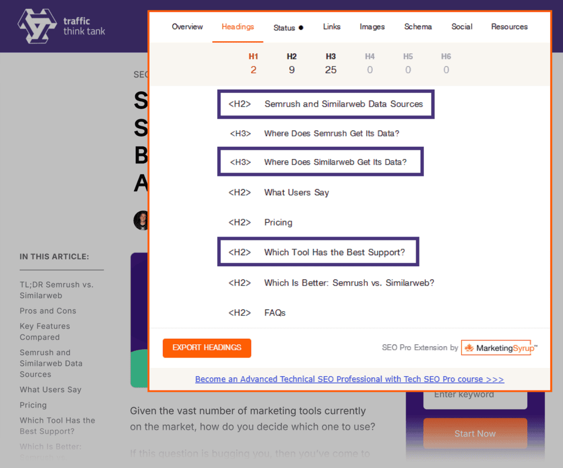Select 'Where Does Semrush Get Its Data?' heading

coord(332,133)
